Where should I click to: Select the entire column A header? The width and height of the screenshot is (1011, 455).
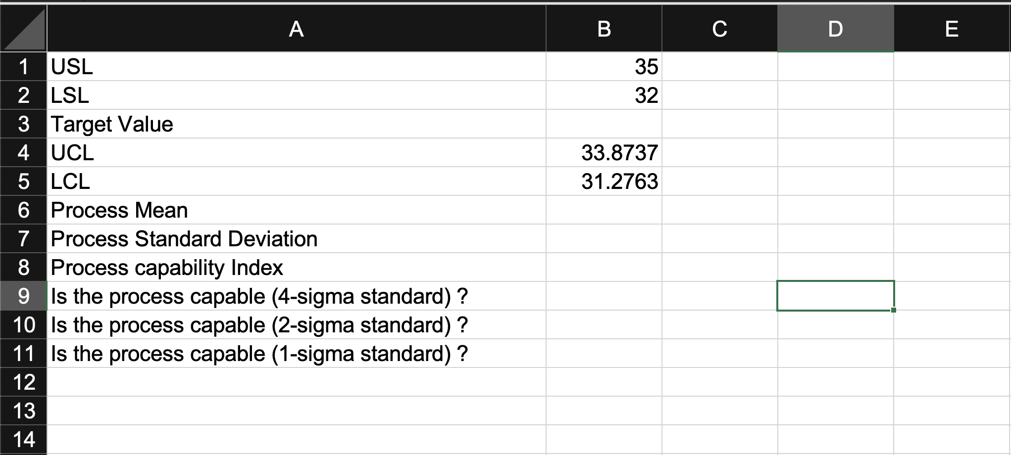297,30
